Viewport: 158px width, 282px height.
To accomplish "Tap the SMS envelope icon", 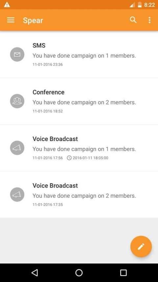I will [x=17, y=54].
